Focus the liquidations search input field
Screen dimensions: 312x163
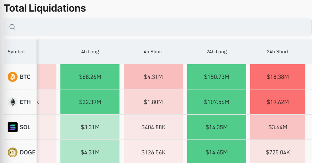[159, 27]
